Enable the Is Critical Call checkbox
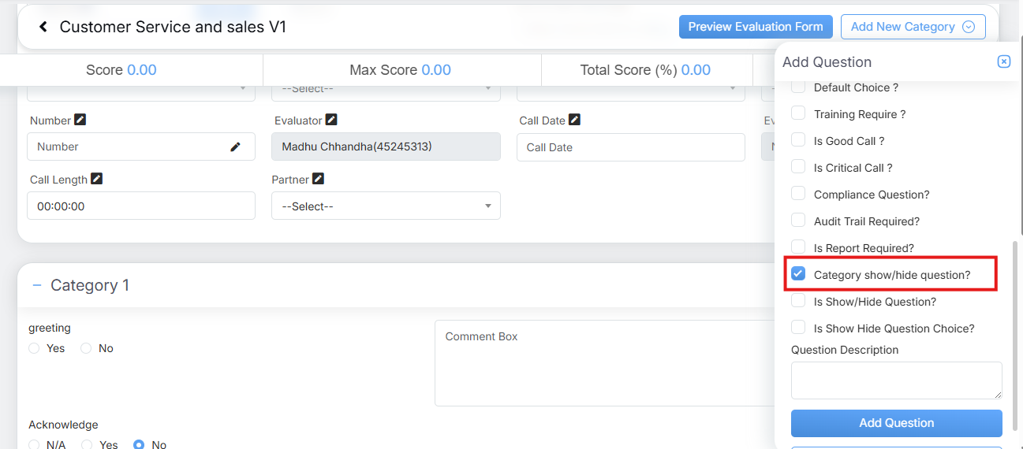 798,167
